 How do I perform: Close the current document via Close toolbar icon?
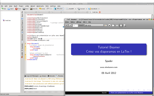(18, 9)
